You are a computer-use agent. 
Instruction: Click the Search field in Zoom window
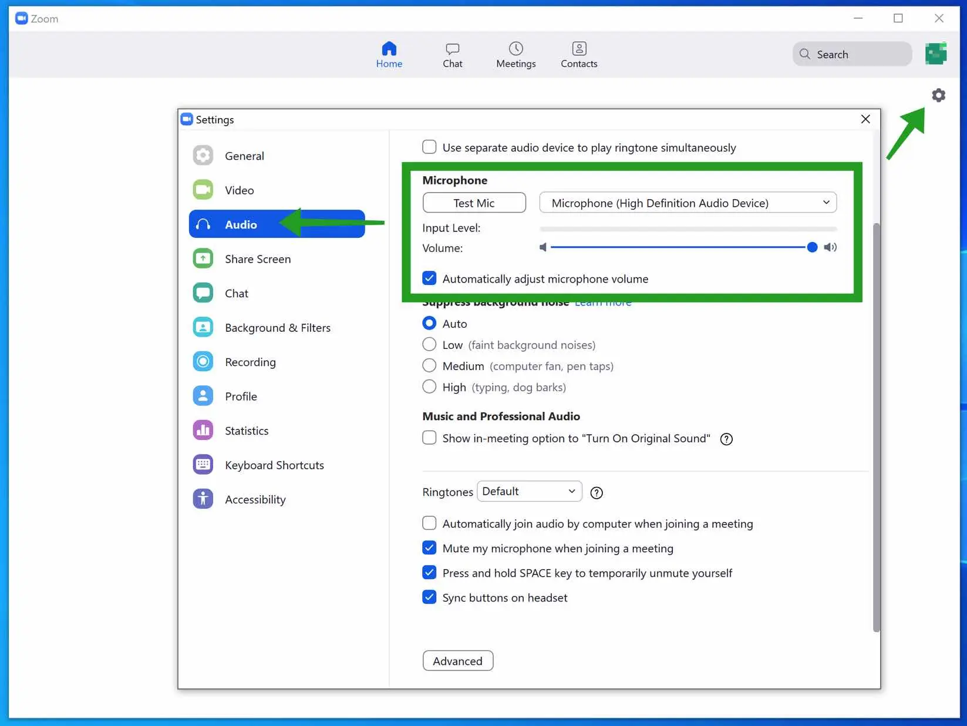coord(852,54)
